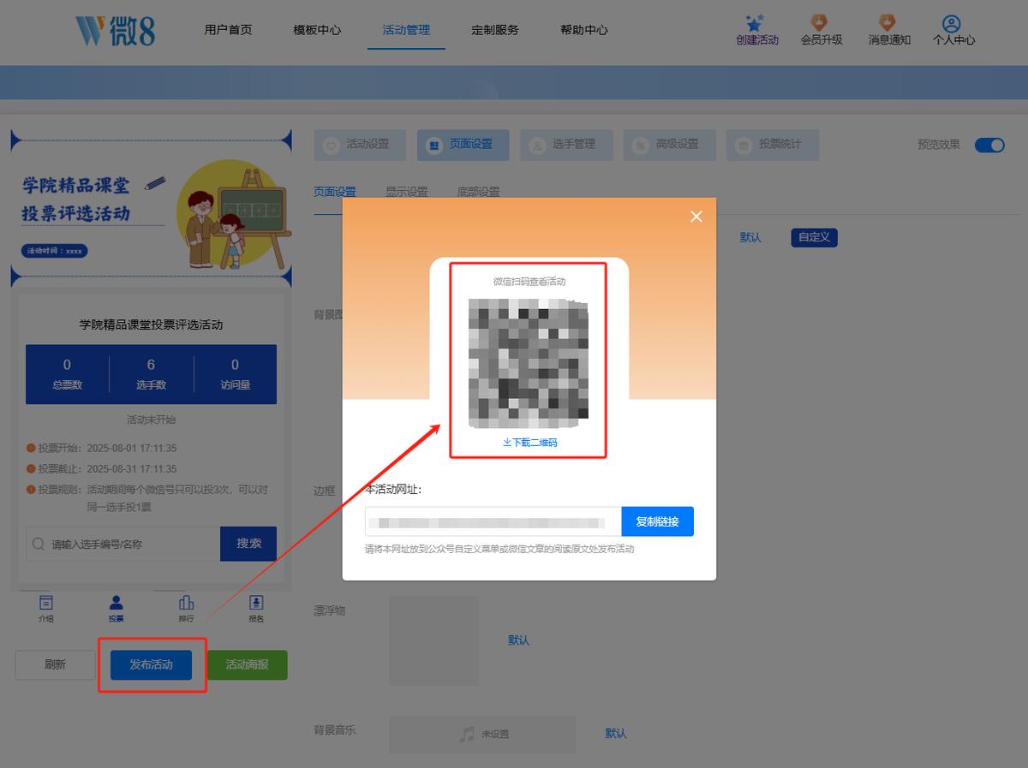Open 定制服务 in top navigation
The width and height of the screenshot is (1028, 768).
click(x=495, y=30)
